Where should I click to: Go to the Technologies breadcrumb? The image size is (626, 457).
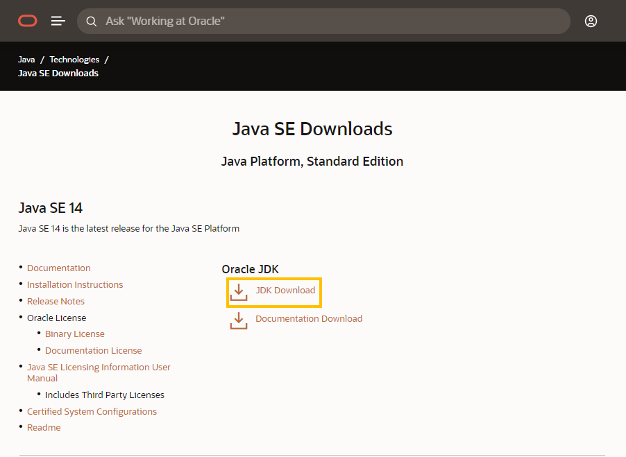click(74, 60)
